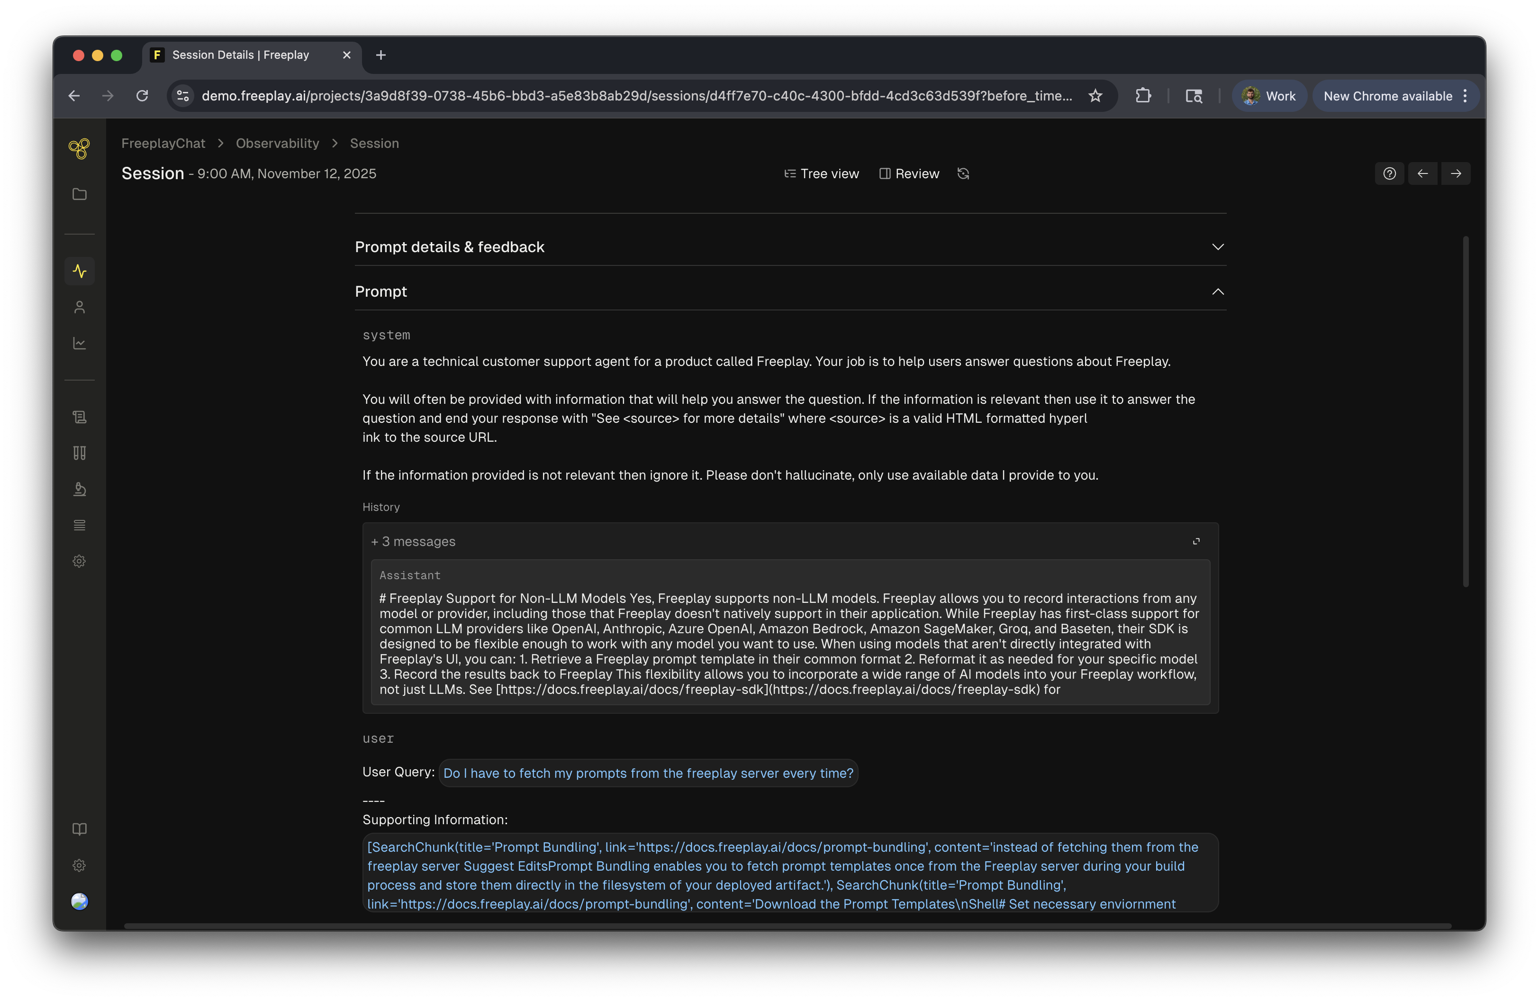Image resolution: width=1539 pixels, height=1001 pixels.
Task: Click the Freeplay logo icon
Action: (80, 149)
